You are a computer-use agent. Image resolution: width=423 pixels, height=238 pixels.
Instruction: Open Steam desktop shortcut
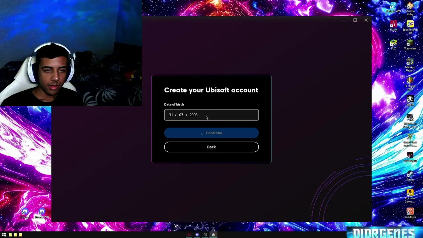[410, 176]
